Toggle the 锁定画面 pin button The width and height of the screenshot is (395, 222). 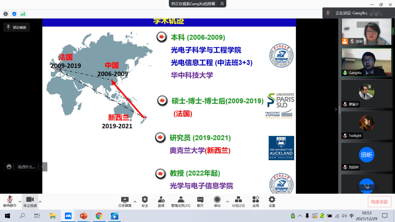(x=17, y=27)
